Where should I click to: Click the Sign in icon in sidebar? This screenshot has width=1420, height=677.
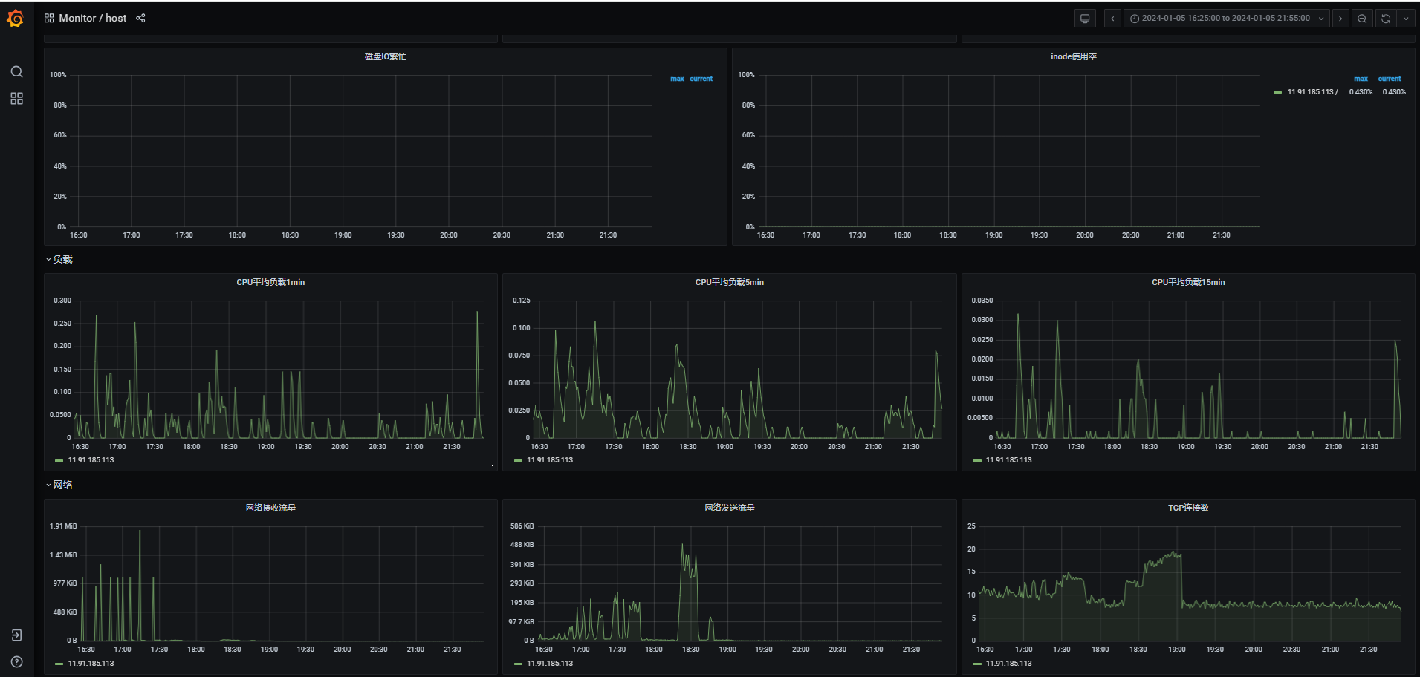(16, 635)
